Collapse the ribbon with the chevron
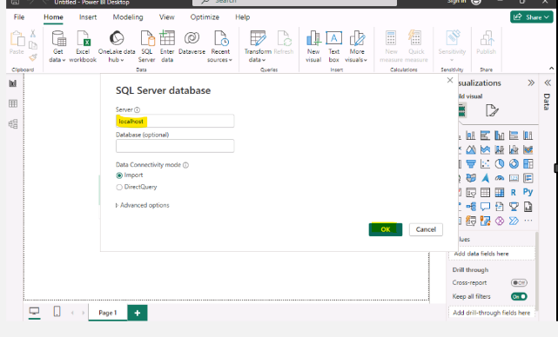 coord(551,68)
